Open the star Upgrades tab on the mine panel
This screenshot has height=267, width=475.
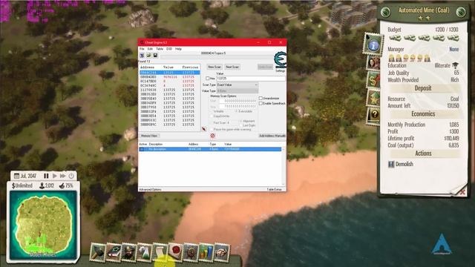click(x=373, y=98)
